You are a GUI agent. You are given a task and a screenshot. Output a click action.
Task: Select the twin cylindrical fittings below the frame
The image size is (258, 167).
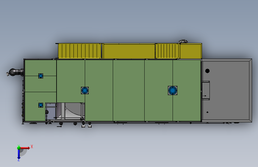(x=87, y=126)
